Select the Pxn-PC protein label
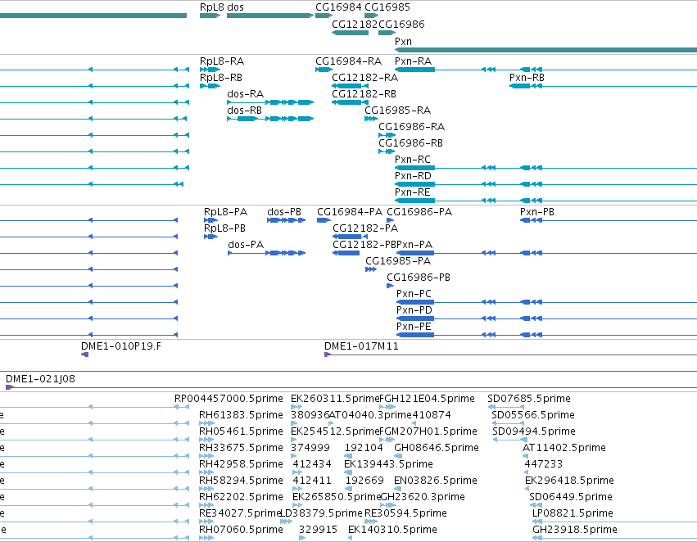697x542 pixels. [x=414, y=294]
